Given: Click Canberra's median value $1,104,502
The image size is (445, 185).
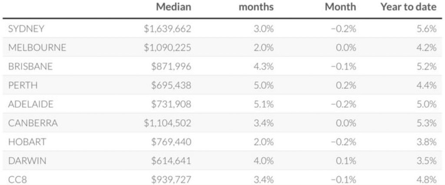Looking at the screenshot, I should (167, 123).
